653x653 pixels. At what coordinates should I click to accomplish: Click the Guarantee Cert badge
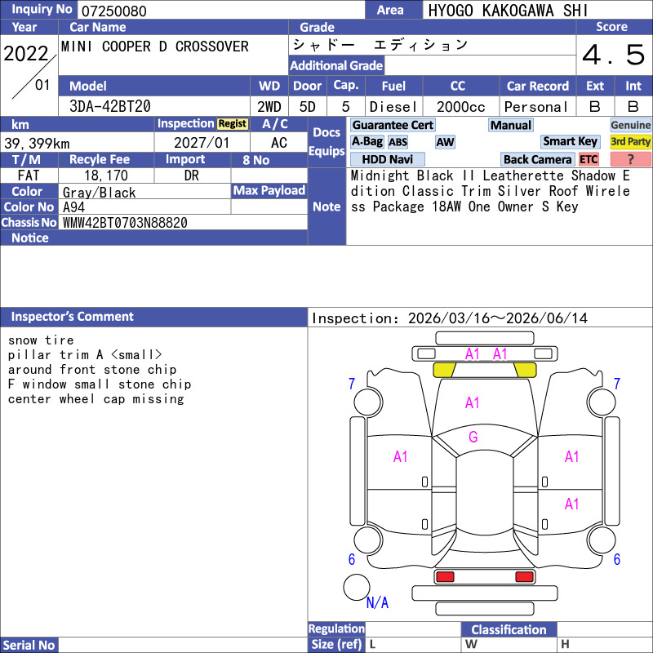click(393, 125)
